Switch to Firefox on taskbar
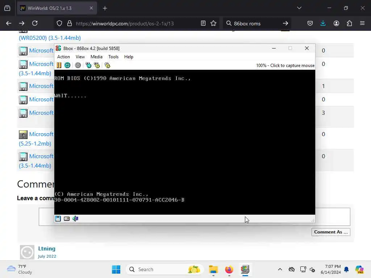This screenshot has height=278, width=371. [229, 269]
